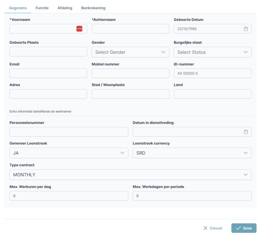Image resolution: width=261 pixels, height=237 pixels.
Task: Click the Geboorte Datum date field
Action: [213, 29]
